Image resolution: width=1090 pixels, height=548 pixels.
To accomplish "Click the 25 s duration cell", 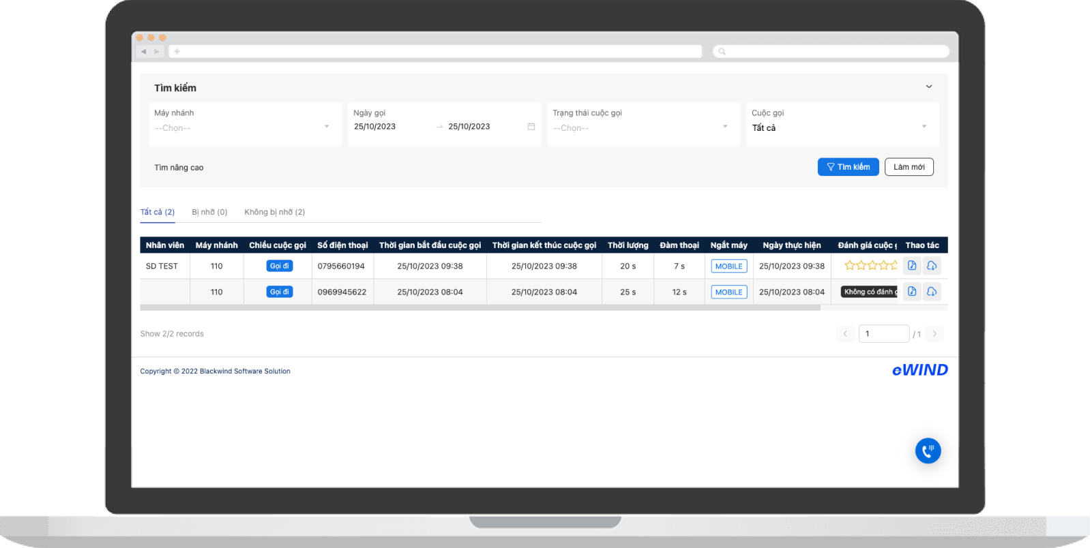I will (x=628, y=292).
